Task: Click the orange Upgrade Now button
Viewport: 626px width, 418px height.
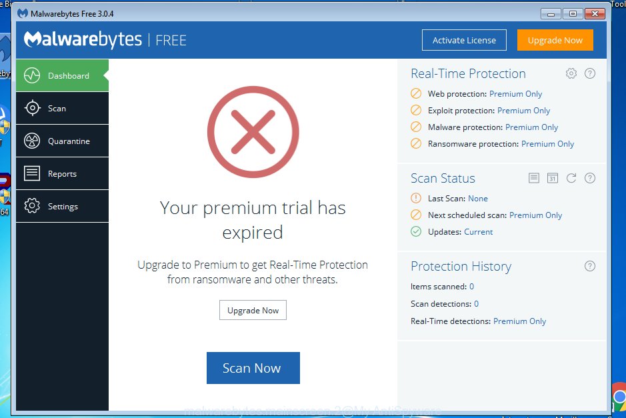Action: click(x=555, y=40)
